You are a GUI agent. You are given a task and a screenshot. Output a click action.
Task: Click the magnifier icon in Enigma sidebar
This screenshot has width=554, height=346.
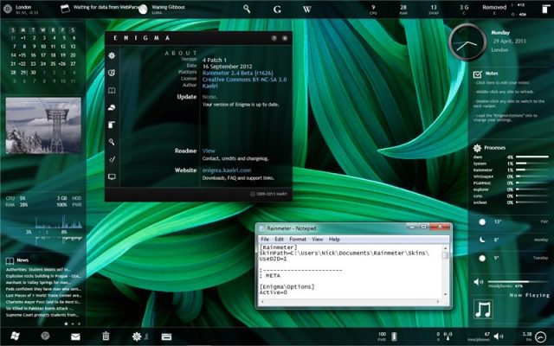112,142
